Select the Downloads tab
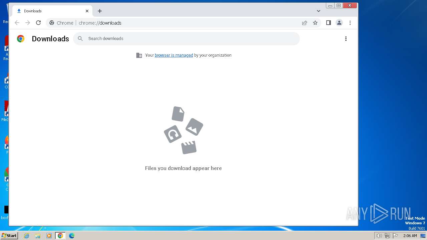 (x=52, y=11)
